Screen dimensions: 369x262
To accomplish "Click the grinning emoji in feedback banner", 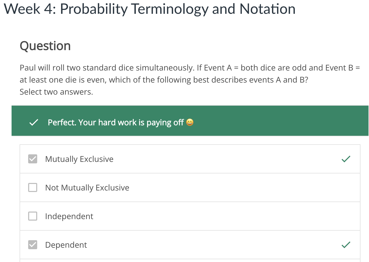I will pyautogui.click(x=190, y=122).
